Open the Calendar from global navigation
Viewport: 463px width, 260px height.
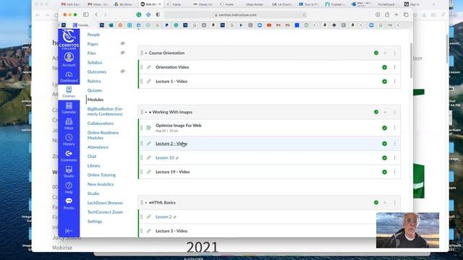coord(69,108)
